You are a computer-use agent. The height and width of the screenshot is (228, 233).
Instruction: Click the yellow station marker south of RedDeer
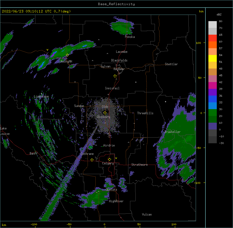click(115, 76)
